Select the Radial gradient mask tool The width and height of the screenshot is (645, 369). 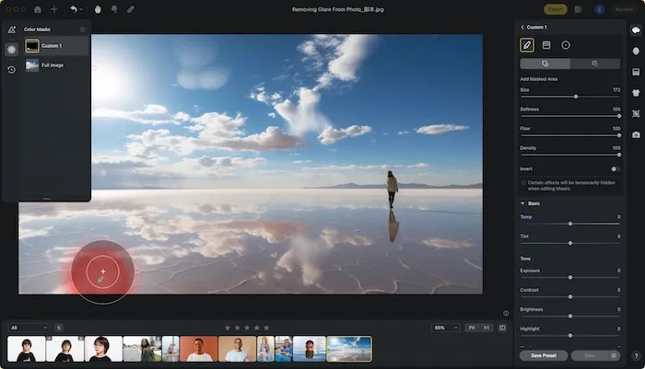click(566, 45)
